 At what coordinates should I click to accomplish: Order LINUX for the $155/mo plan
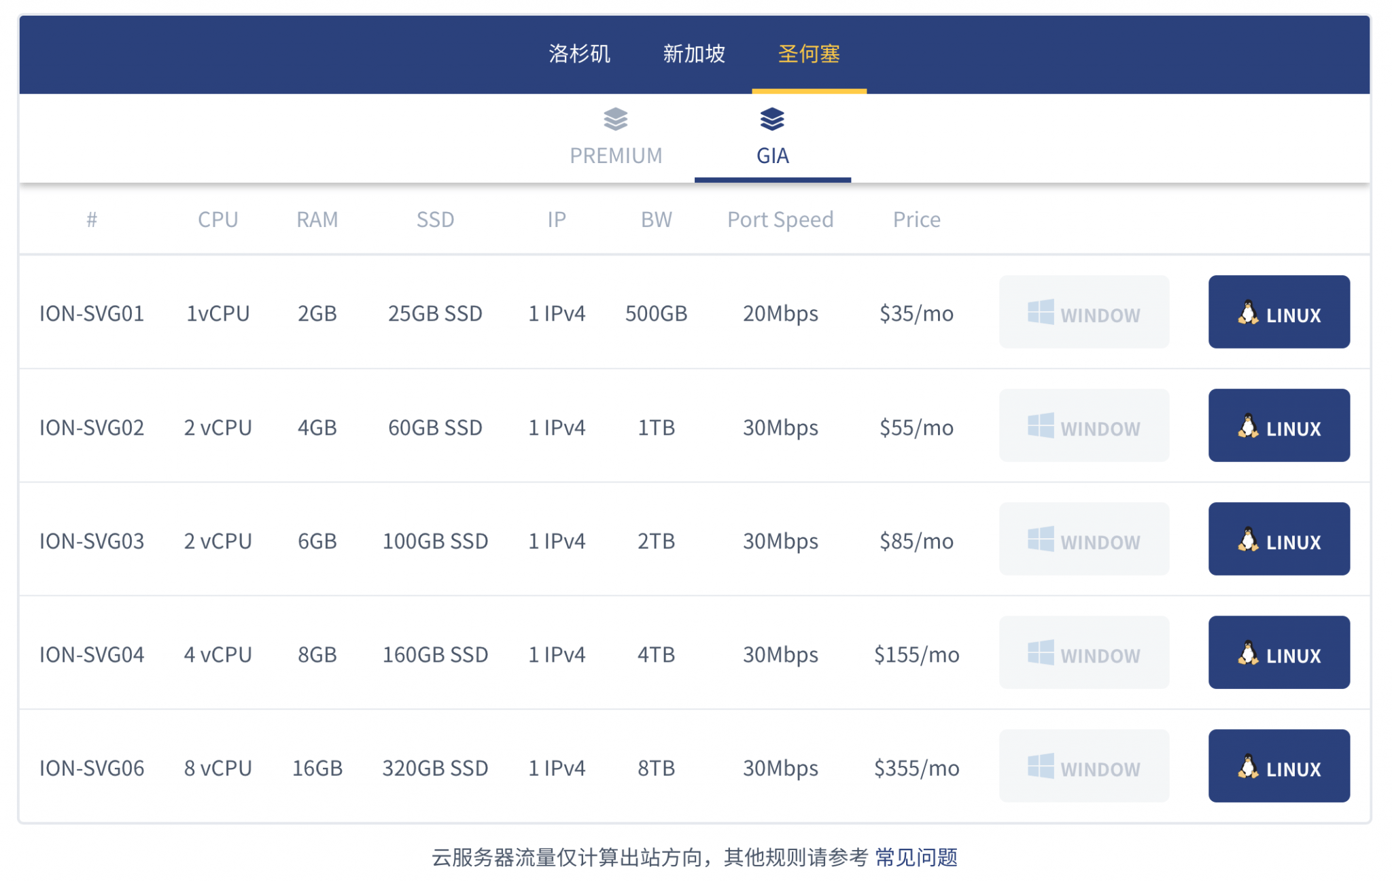point(1278,653)
